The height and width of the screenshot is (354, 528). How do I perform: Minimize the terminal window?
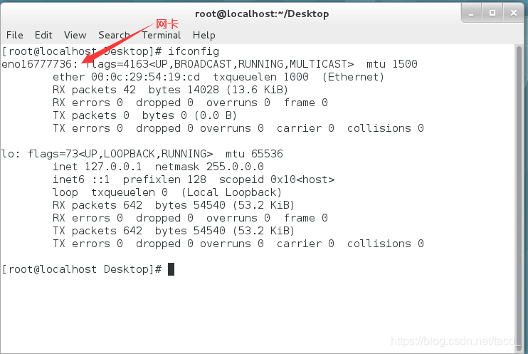(471, 14)
